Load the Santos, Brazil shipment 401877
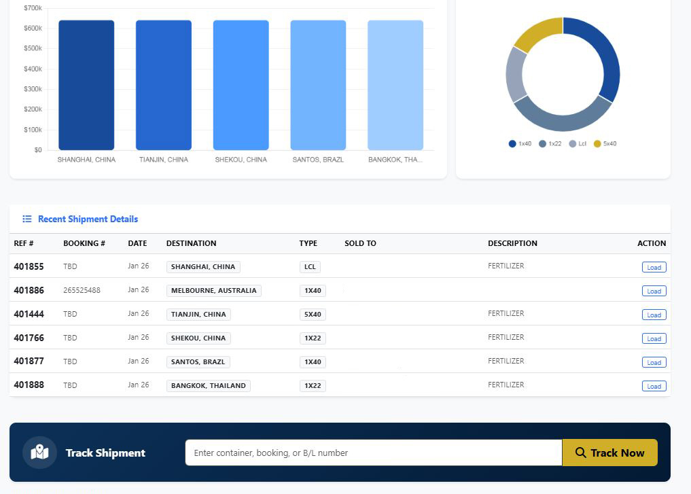The width and height of the screenshot is (691, 494). pos(654,362)
